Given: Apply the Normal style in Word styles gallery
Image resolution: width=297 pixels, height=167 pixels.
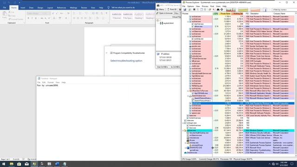Looking at the screenshot, I should [116, 16].
